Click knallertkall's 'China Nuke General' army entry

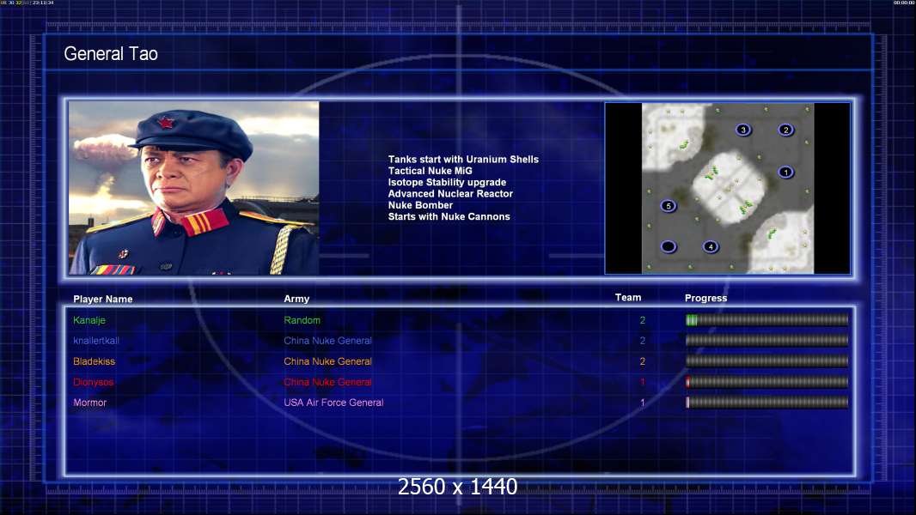click(x=327, y=341)
